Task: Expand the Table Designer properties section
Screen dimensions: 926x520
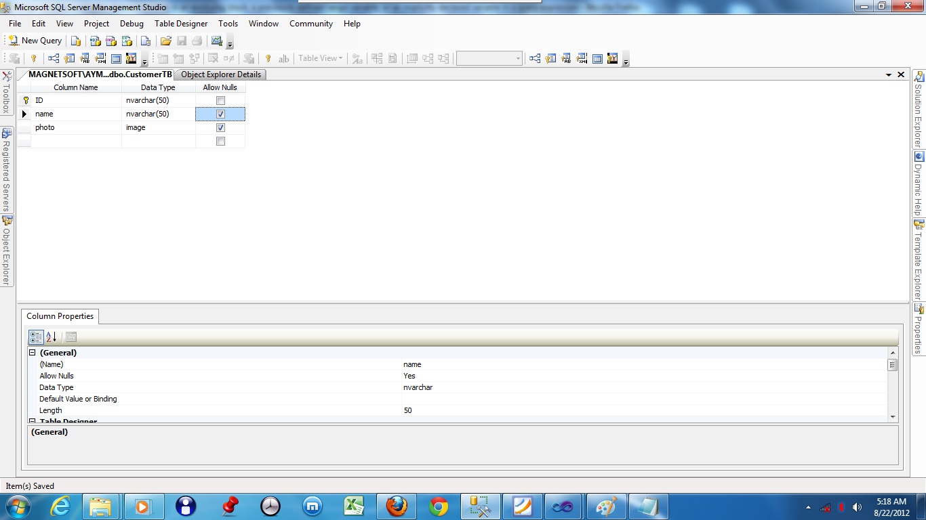Action: click(x=32, y=421)
